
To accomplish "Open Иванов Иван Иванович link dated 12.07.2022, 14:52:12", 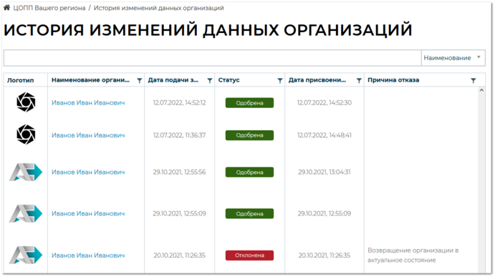I will (88, 103).
